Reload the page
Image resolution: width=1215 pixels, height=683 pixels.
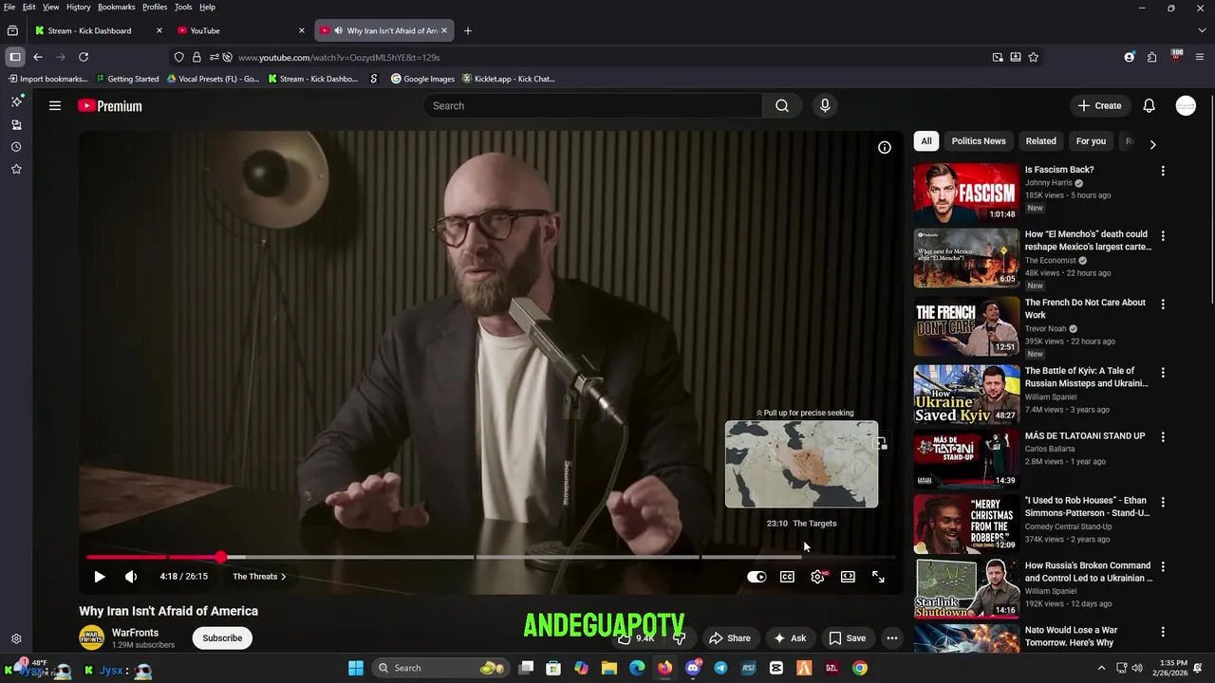[x=84, y=57]
